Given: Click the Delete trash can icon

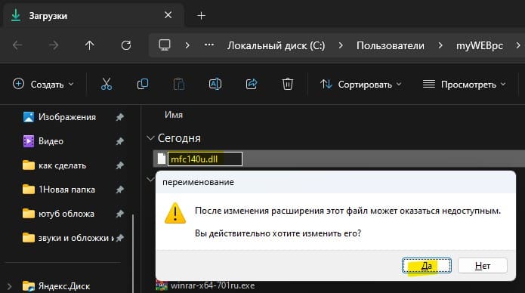Looking at the screenshot, I should pos(288,84).
